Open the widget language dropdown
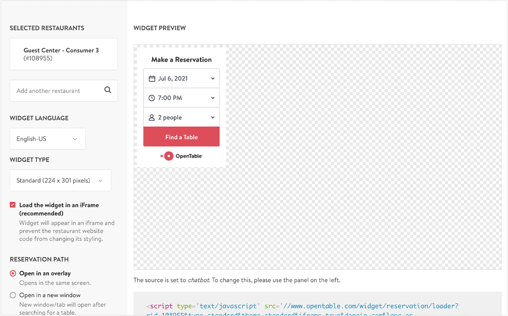The image size is (508, 316). (x=48, y=139)
